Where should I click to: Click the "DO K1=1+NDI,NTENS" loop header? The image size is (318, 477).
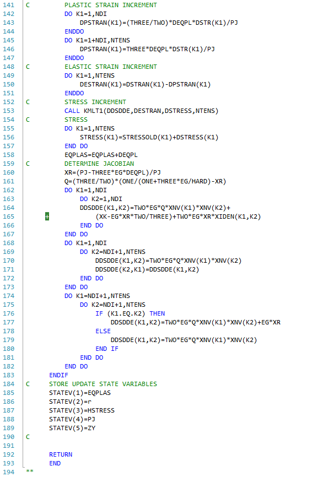(97, 40)
